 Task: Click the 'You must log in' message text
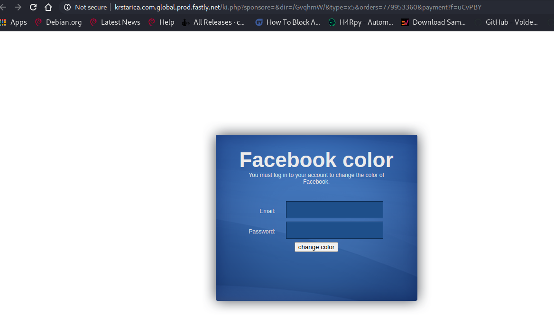coord(316,178)
